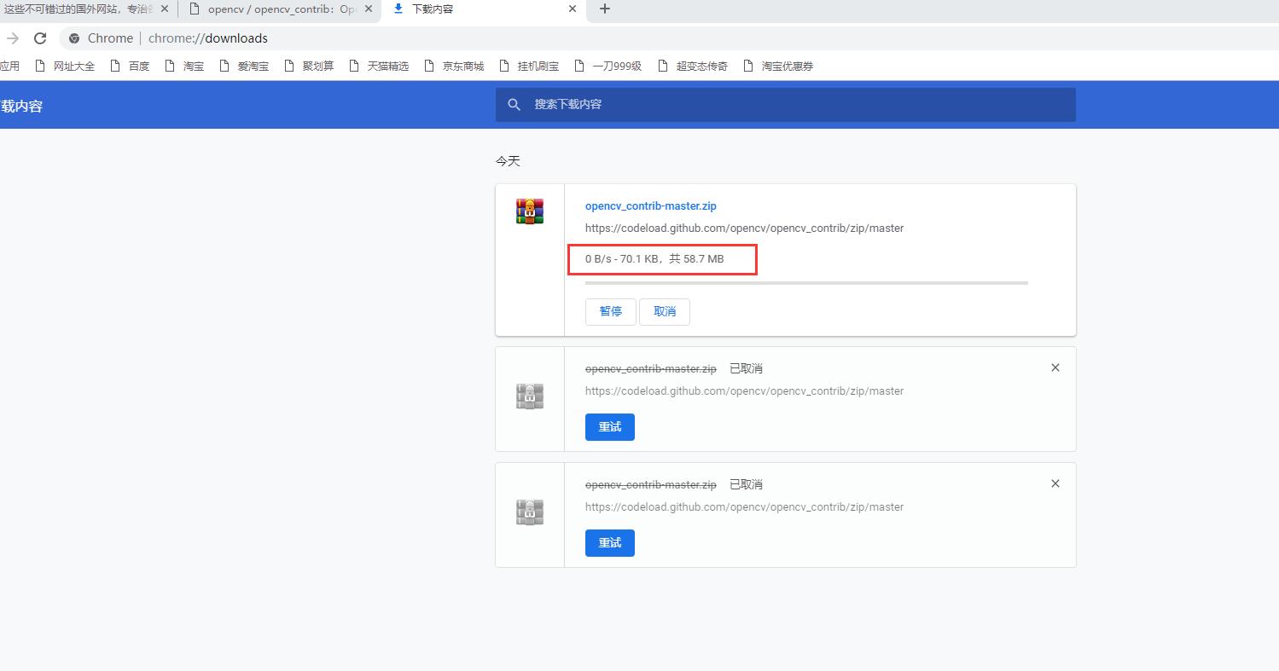
Task: Click the WinRAR archive icon of the active download
Action: (x=530, y=211)
